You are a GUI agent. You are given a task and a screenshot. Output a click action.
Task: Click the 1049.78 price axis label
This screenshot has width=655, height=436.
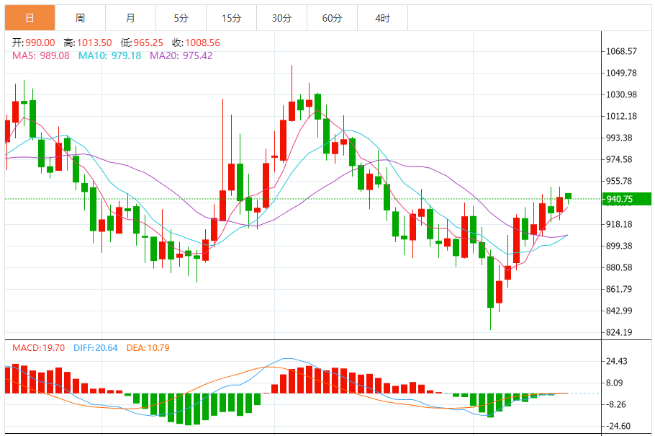622,74
